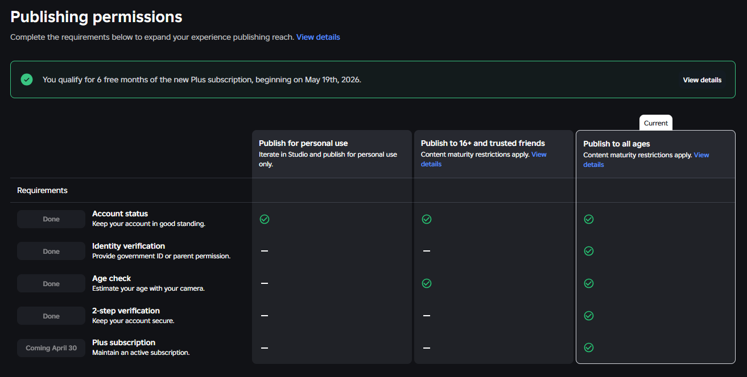
Task: Click Done button for Account status
Action: pyautogui.click(x=51, y=219)
